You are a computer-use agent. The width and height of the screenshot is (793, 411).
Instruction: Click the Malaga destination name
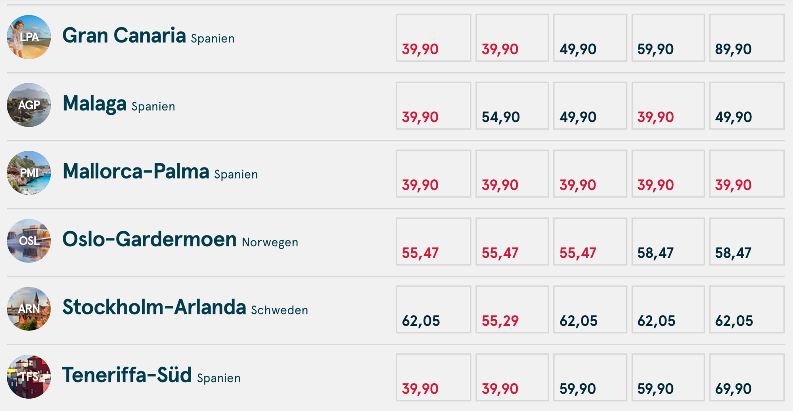94,104
